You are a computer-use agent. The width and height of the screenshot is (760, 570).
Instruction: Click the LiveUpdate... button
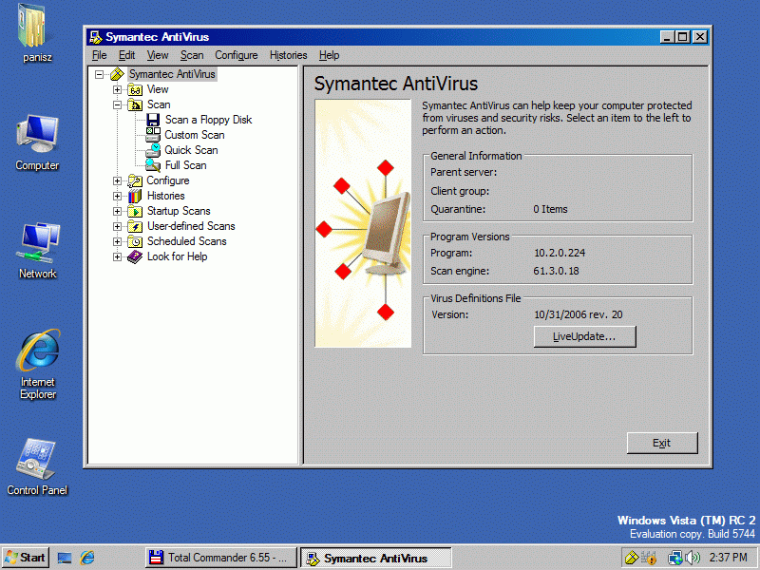pyautogui.click(x=584, y=336)
